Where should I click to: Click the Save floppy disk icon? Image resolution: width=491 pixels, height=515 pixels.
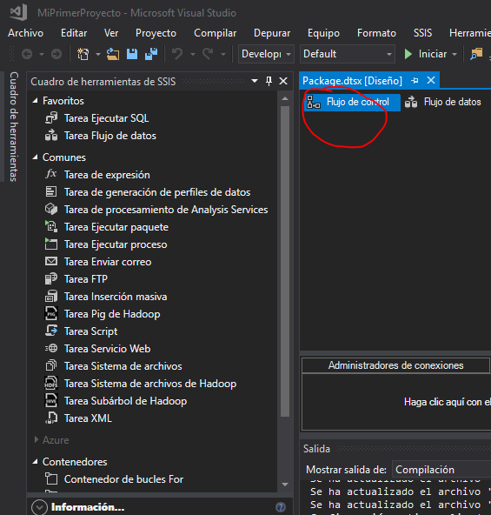[132, 54]
